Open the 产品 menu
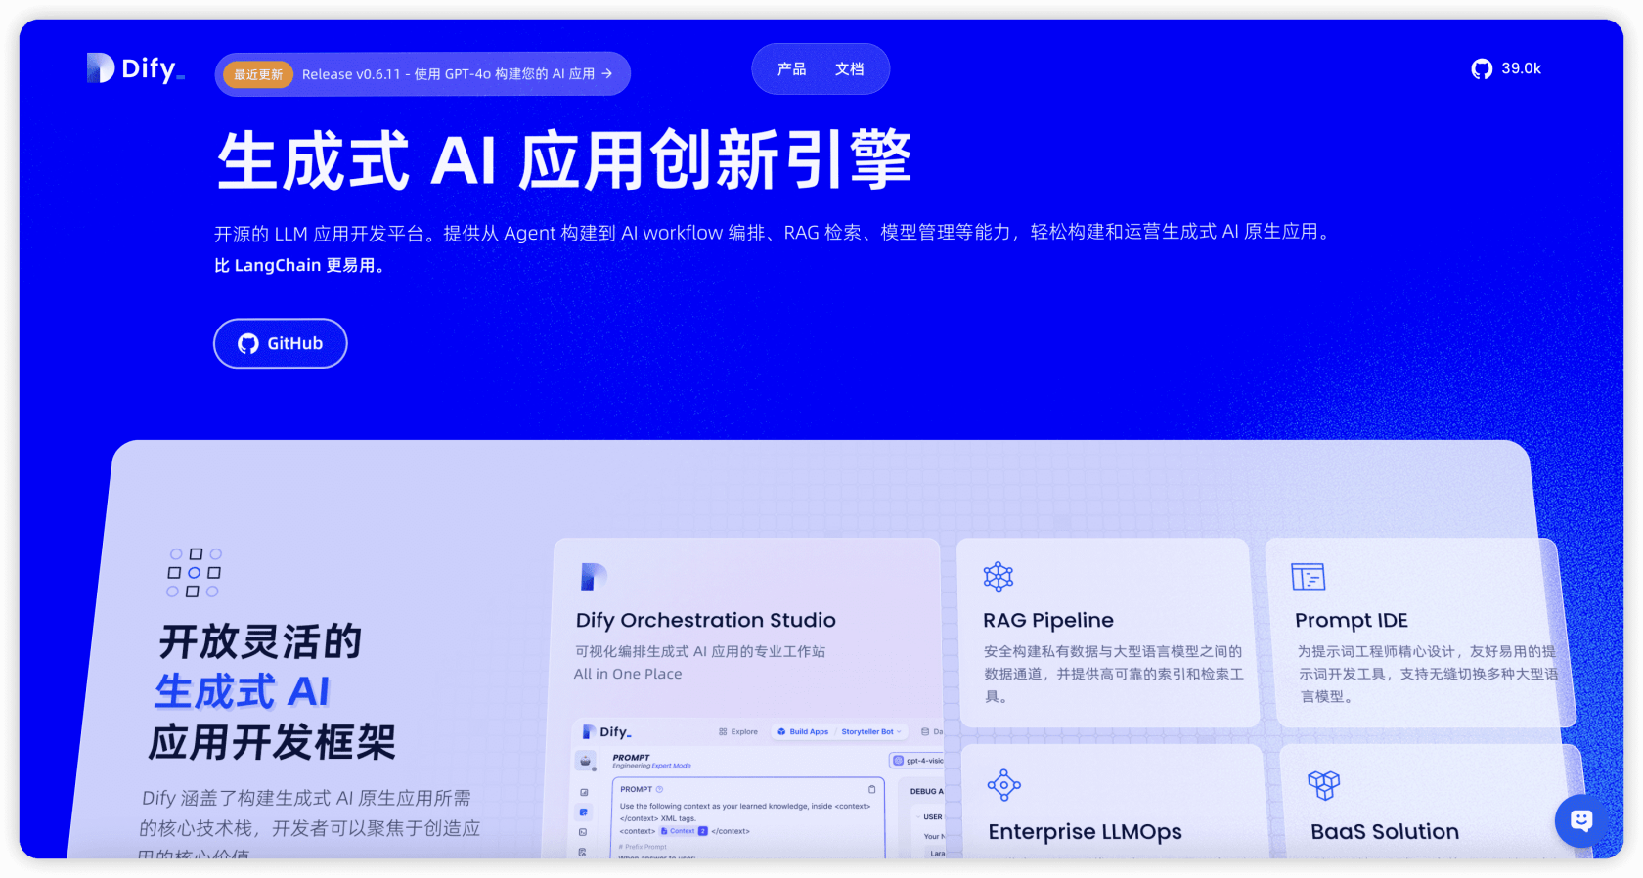The width and height of the screenshot is (1643, 878). [791, 68]
